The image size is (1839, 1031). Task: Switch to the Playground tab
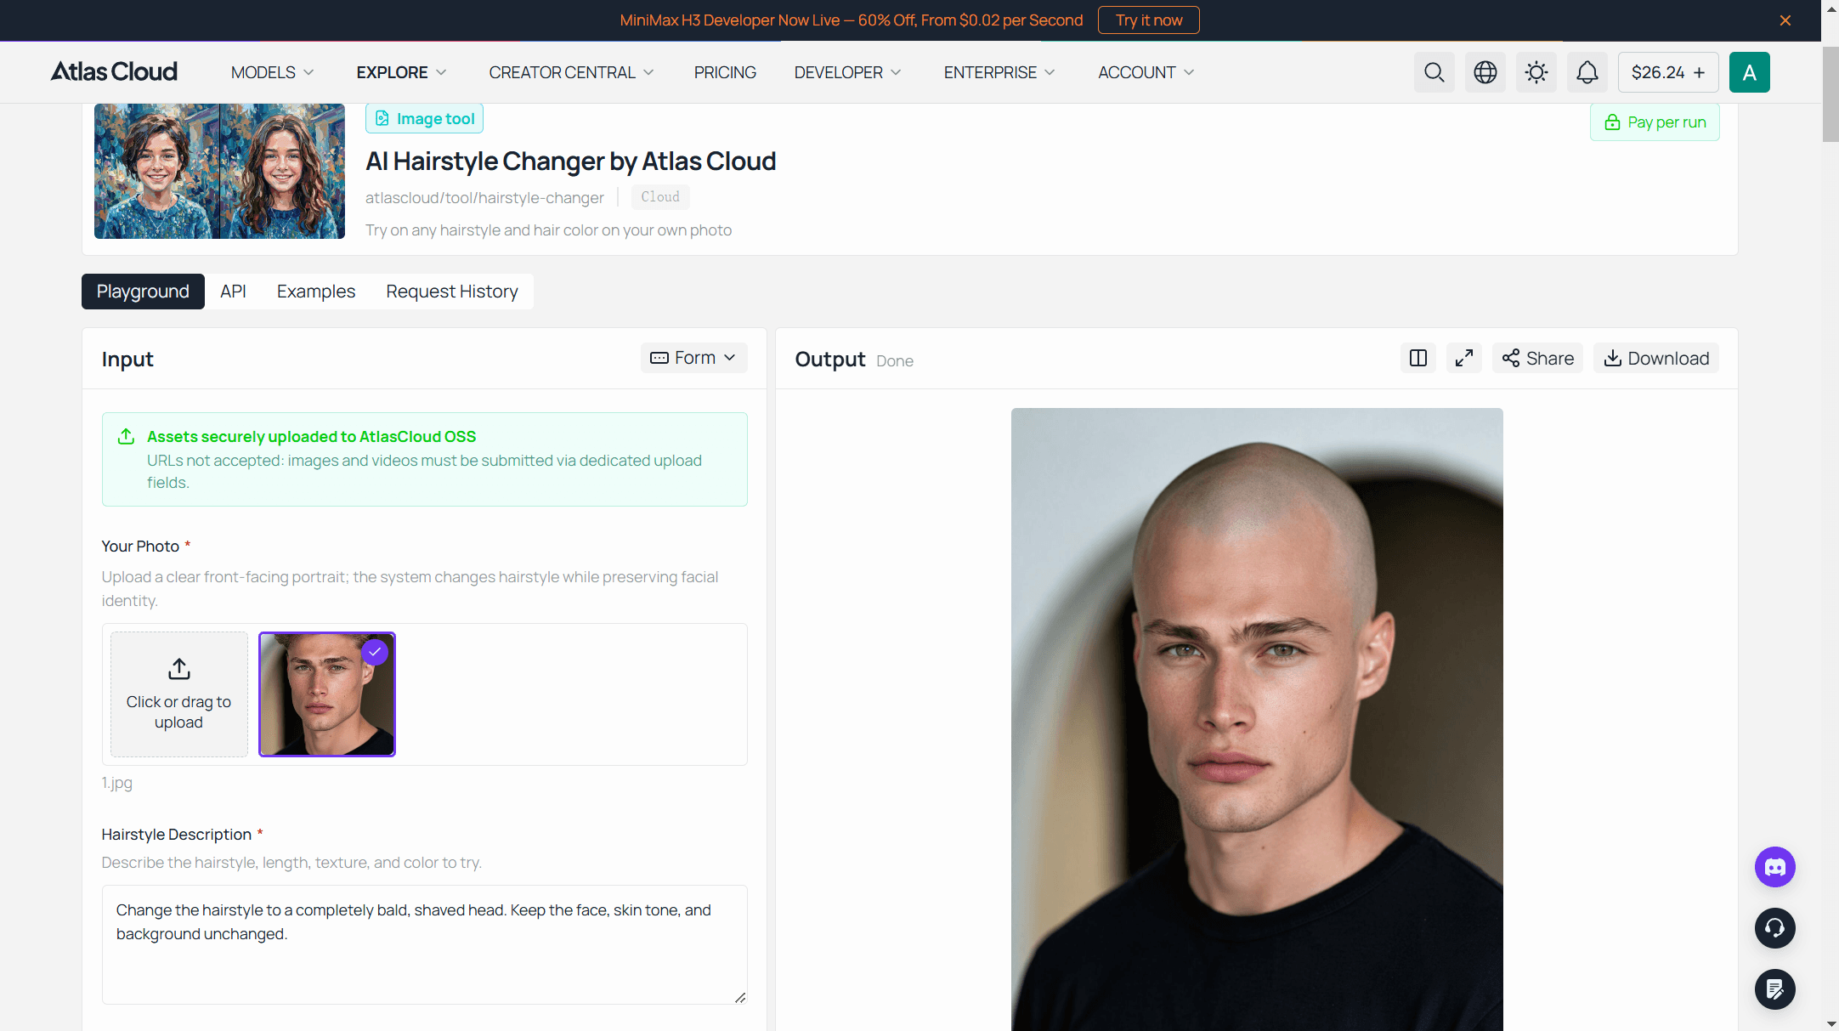click(143, 292)
